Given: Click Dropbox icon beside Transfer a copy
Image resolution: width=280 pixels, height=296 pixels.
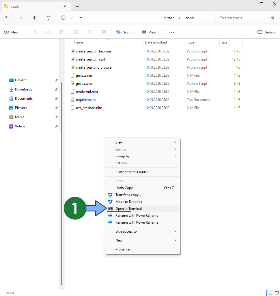Looking at the screenshot, I should [110, 195].
